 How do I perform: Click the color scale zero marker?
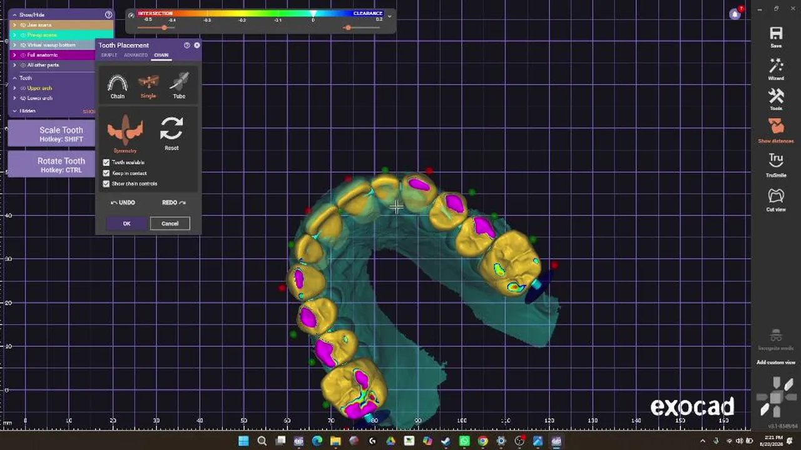click(x=313, y=14)
